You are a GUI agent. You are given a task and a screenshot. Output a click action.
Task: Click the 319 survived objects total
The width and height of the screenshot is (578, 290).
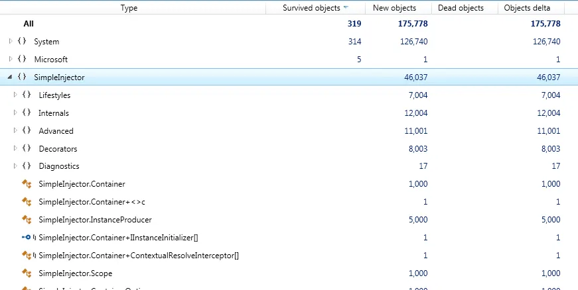[x=354, y=24]
